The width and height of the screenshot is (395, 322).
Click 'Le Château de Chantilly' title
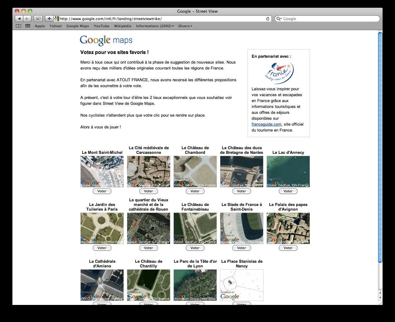pos(149,264)
